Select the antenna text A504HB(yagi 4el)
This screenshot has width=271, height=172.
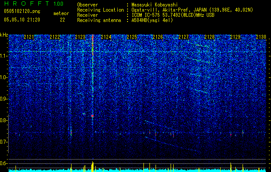[x=152, y=20]
